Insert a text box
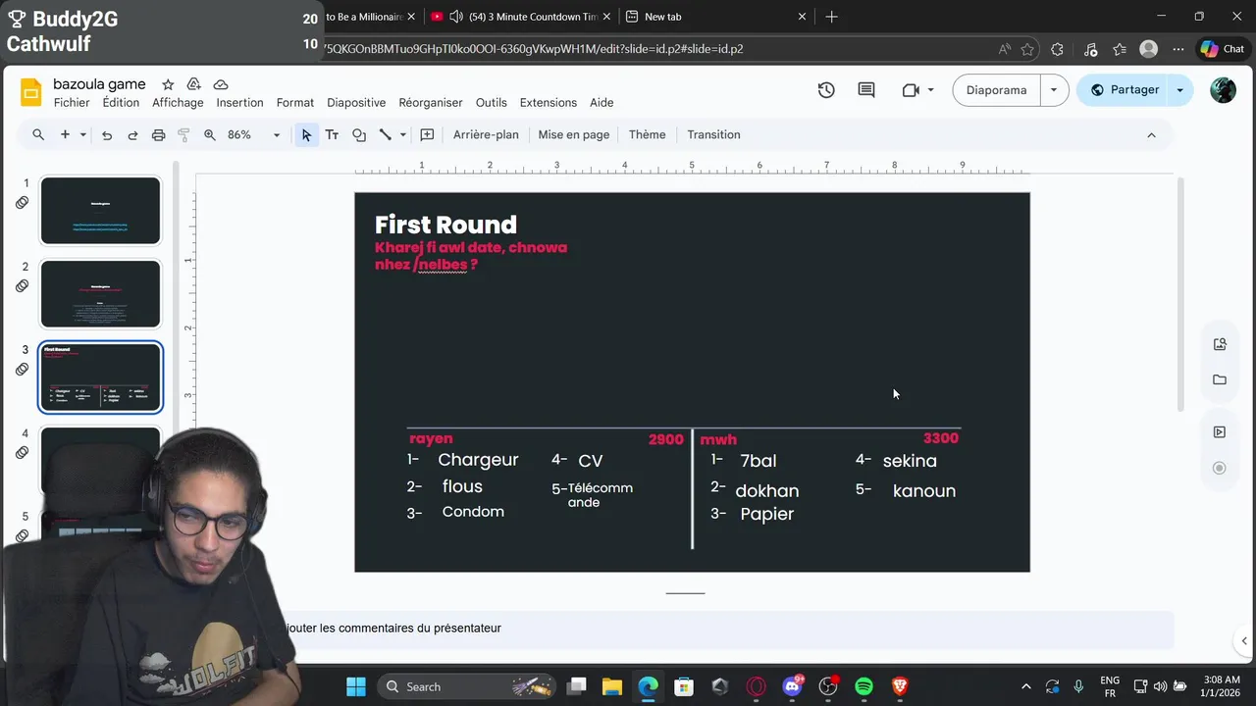1256x706 pixels. (x=332, y=134)
